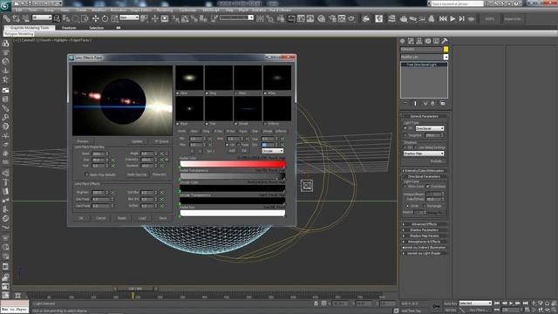Expand the Shadow Map Params rollout
The image size is (558, 314).
(x=425, y=235)
